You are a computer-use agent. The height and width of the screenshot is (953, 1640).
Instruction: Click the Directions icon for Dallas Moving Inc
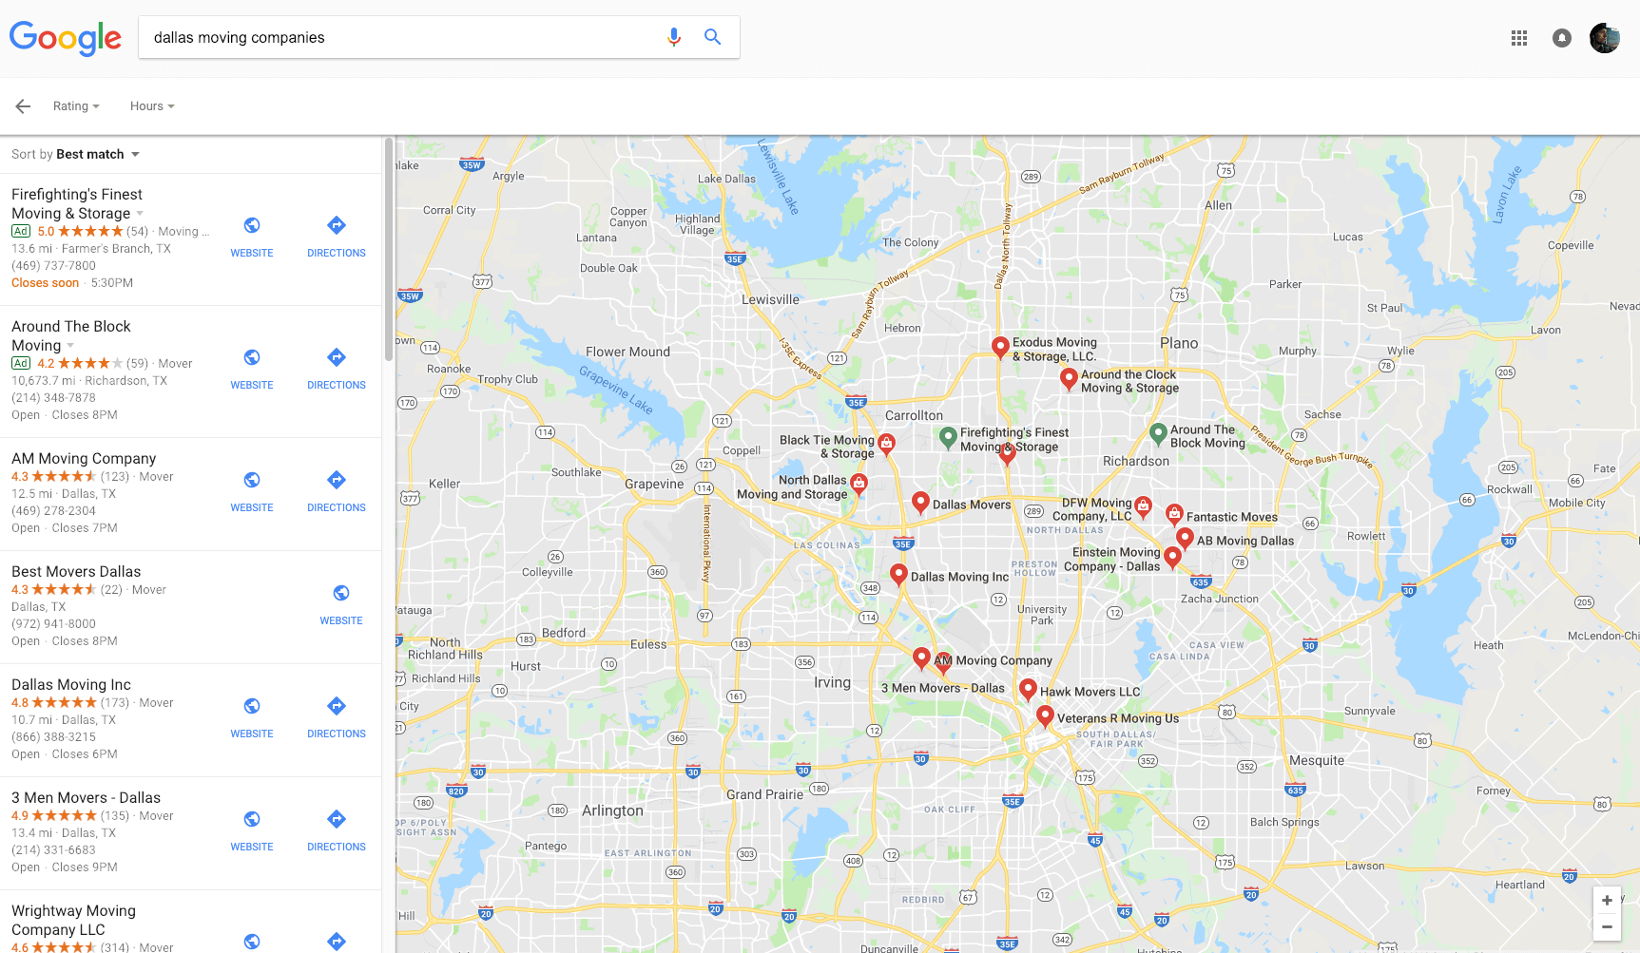point(336,707)
